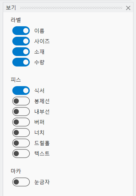Screen dimensions: 136x196
Task: Switch off the 수량 label toggle
Action: tap(21, 62)
